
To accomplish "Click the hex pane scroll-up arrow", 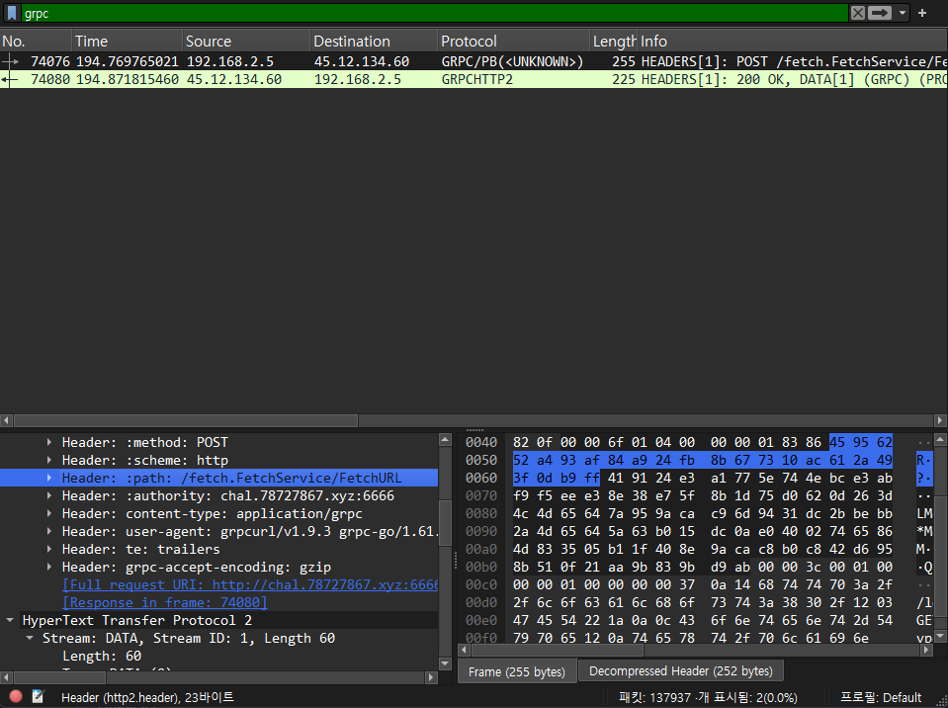I will [940, 440].
